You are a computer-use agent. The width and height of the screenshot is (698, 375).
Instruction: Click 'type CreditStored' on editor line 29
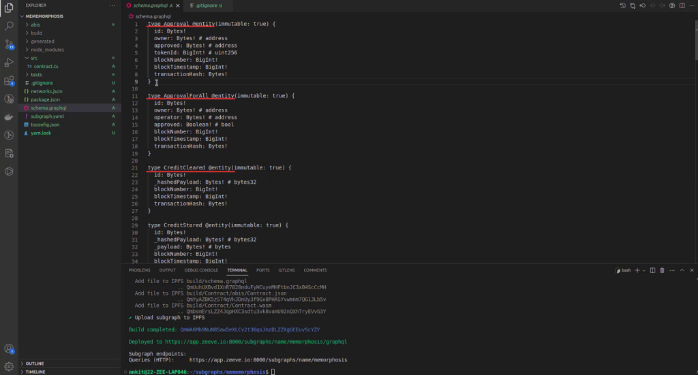(x=175, y=225)
